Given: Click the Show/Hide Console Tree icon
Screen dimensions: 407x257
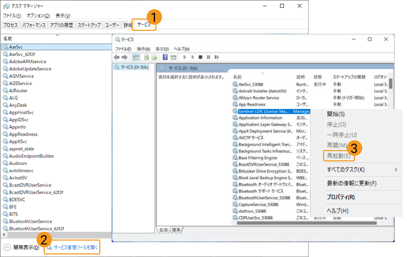Looking at the screenshot, I should pos(136,57).
